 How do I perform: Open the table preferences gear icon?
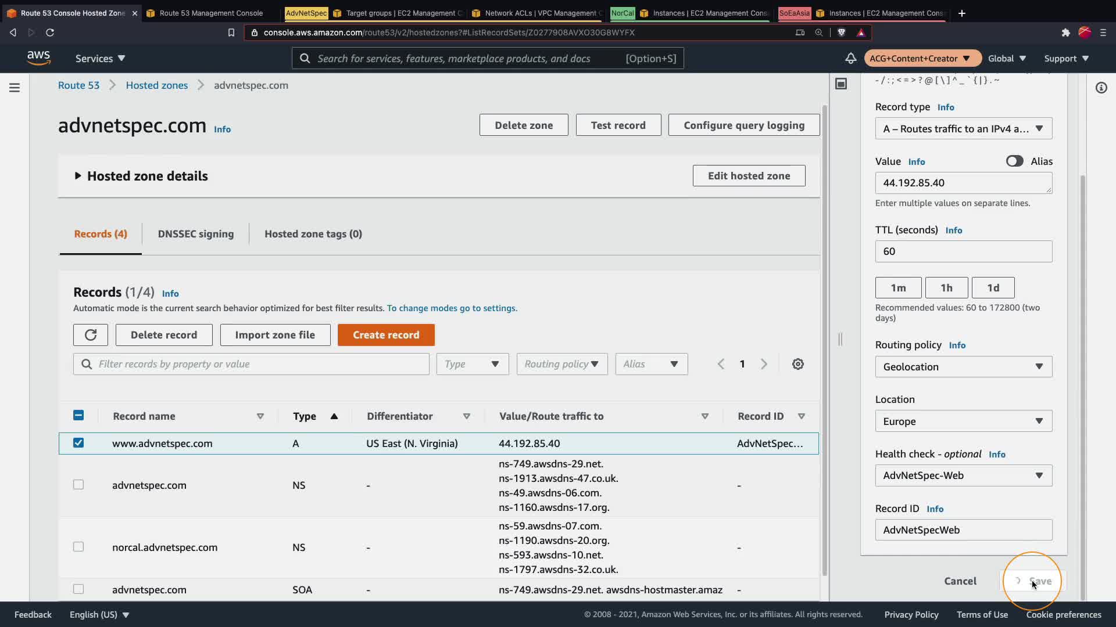798,364
